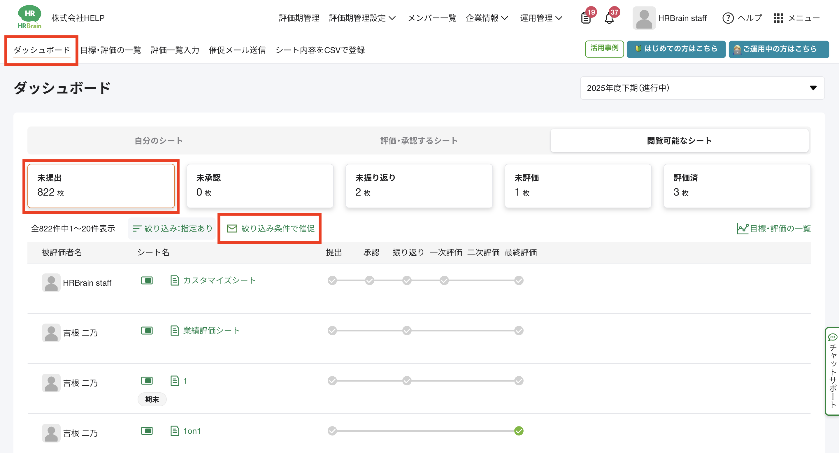Open the help question mark icon

728,18
